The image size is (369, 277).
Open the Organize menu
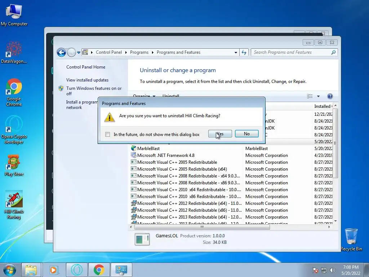(144, 96)
